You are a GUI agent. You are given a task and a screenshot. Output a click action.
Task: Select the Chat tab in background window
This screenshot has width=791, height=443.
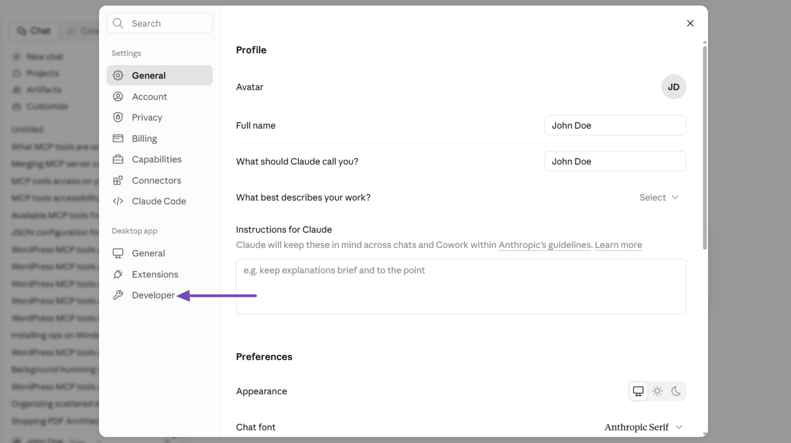click(33, 31)
